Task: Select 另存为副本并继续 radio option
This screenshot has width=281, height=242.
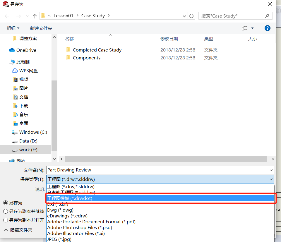Action: pyautogui.click(x=6, y=211)
